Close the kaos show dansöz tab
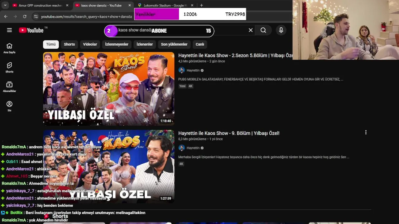This screenshot has width=399, height=224. pyautogui.click(x=130, y=5)
